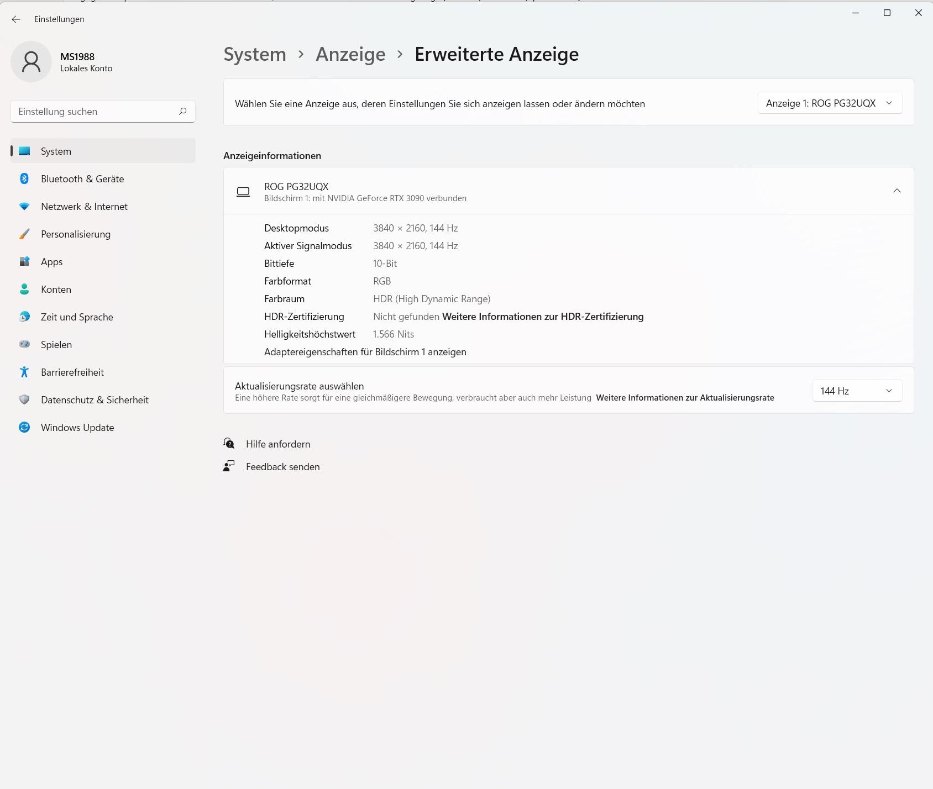Click the MS1988 account name

(77, 56)
